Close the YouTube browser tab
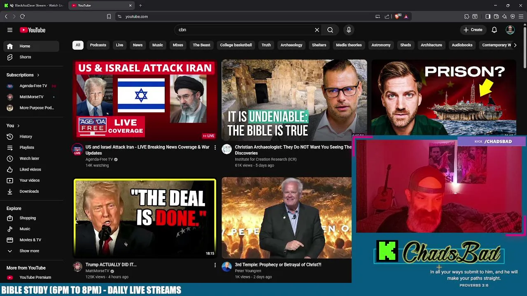This screenshot has height=296, width=527. click(131, 5)
